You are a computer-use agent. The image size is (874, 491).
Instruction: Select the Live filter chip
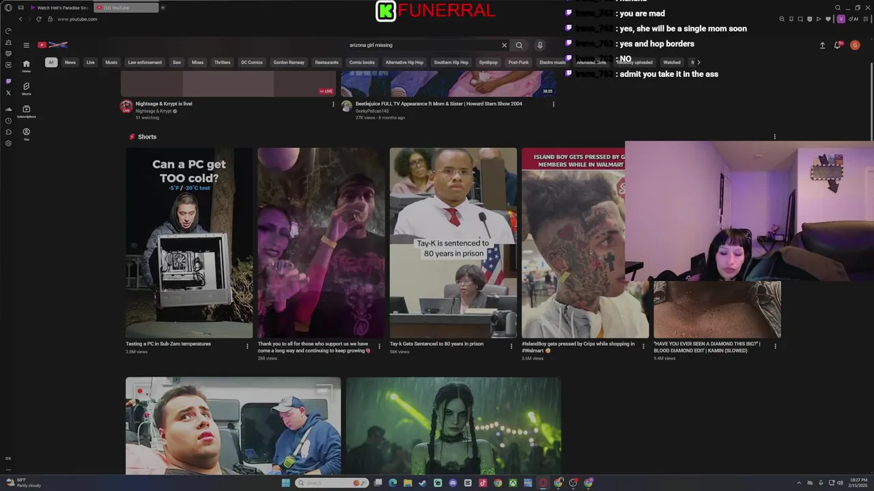(x=90, y=62)
